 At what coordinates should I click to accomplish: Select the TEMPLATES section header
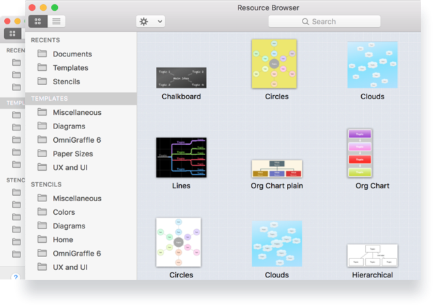click(x=81, y=99)
